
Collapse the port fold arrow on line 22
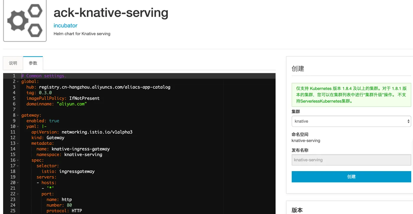tap(18, 194)
